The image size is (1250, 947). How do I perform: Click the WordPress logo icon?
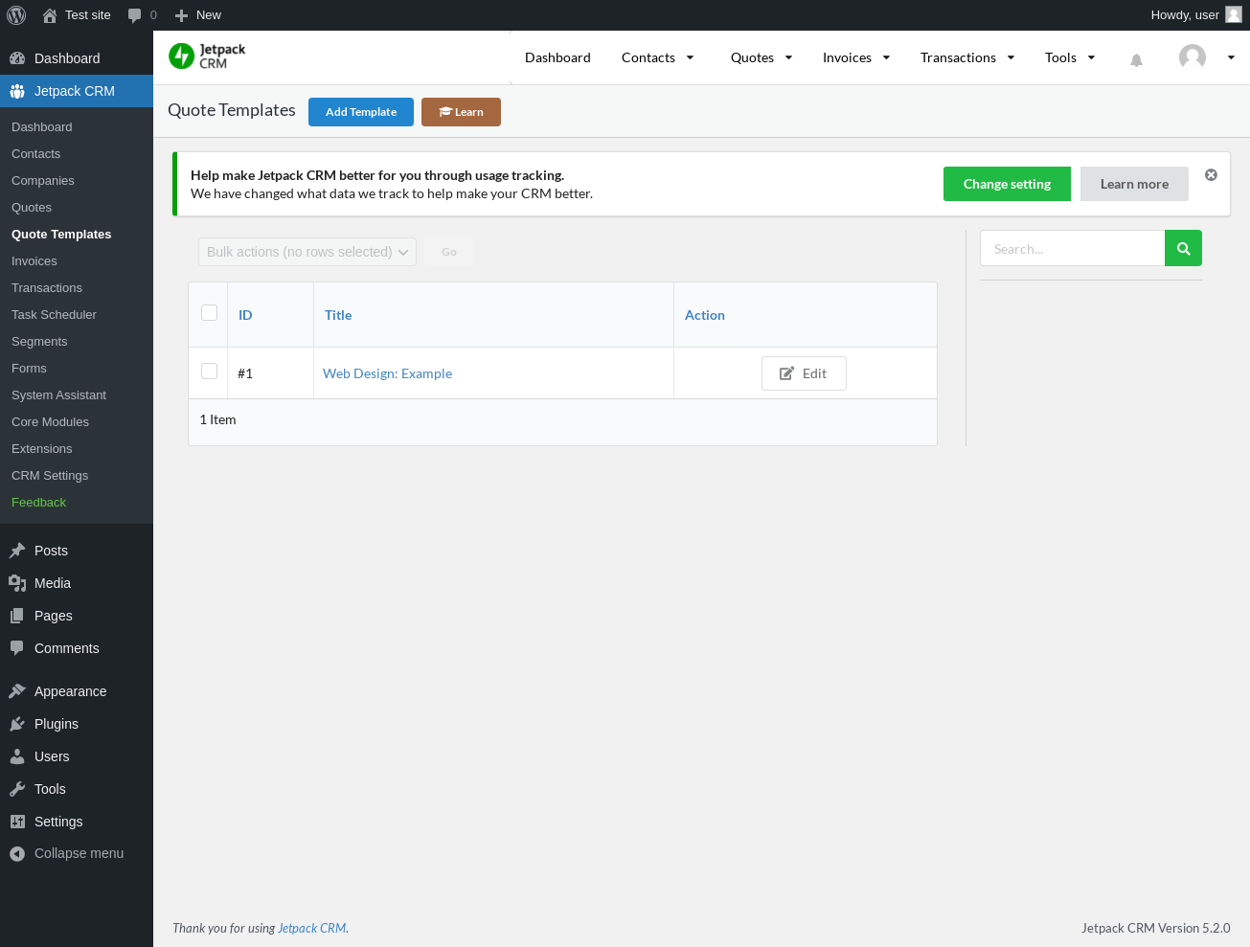click(x=16, y=15)
